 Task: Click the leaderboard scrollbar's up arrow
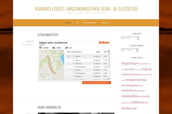(x=108, y=51)
